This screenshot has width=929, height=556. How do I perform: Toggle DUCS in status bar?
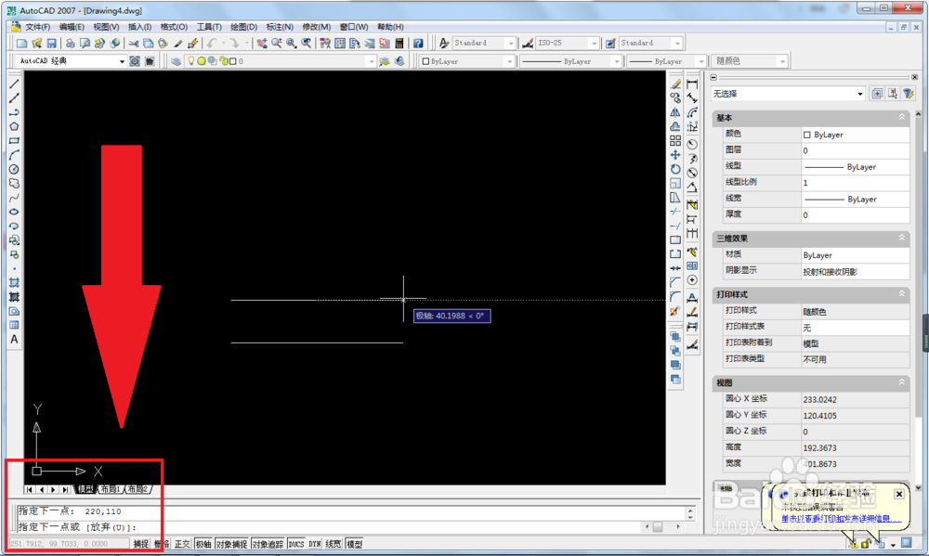click(x=296, y=544)
